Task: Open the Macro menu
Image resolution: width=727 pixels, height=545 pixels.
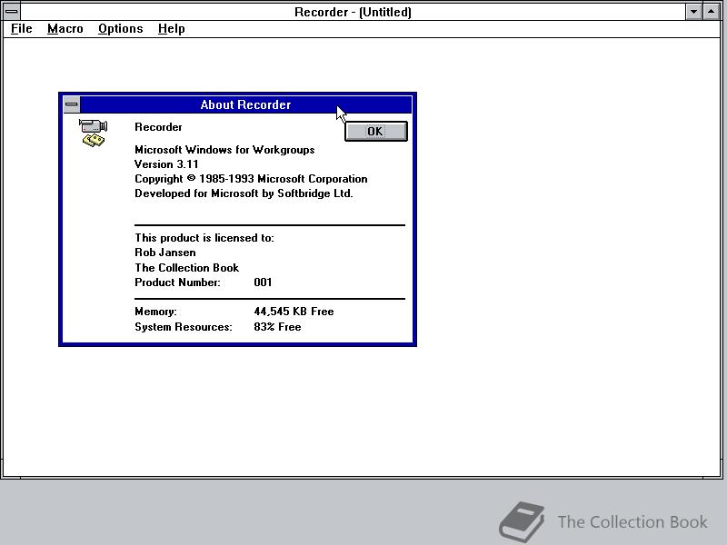Action: pyautogui.click(x=65, y=29)
